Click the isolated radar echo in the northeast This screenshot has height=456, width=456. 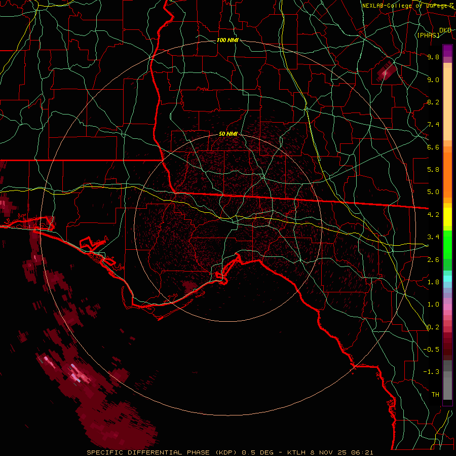(387, 72)
